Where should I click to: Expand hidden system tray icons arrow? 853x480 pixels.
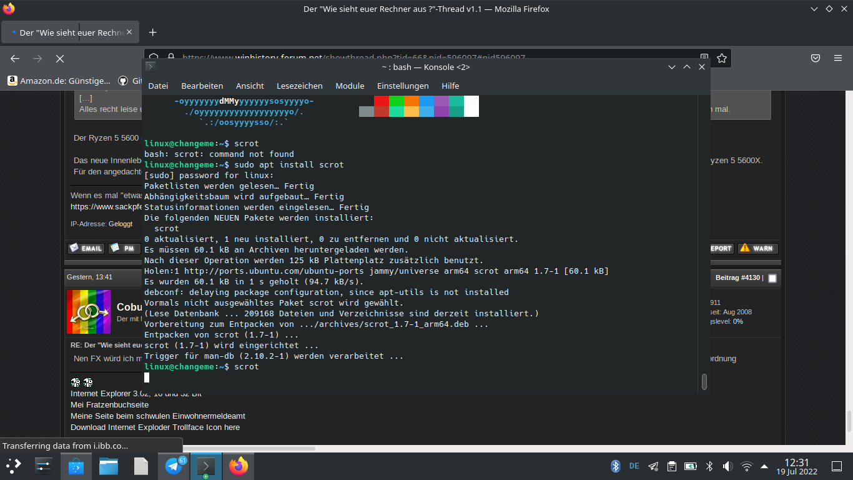click(764, 466)
